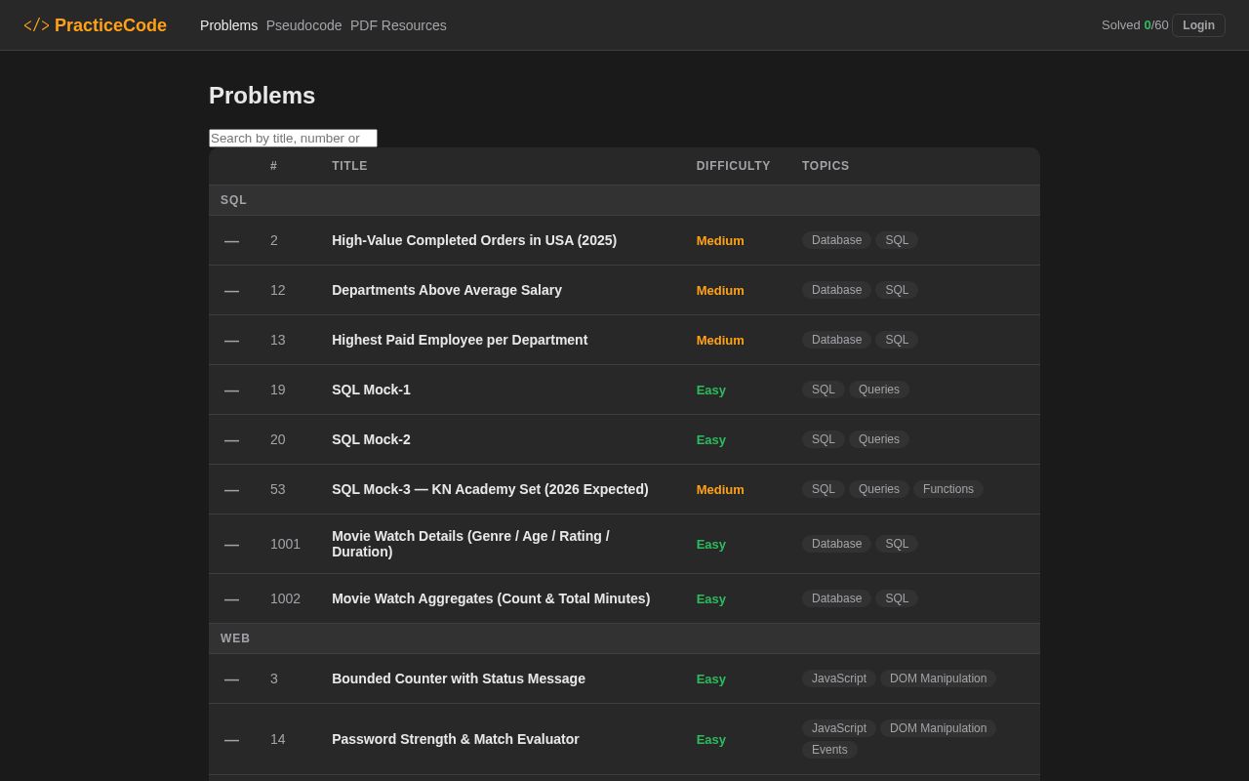Click the status dash for problem 53
The image size is (1249, 781).
point(231,490)
